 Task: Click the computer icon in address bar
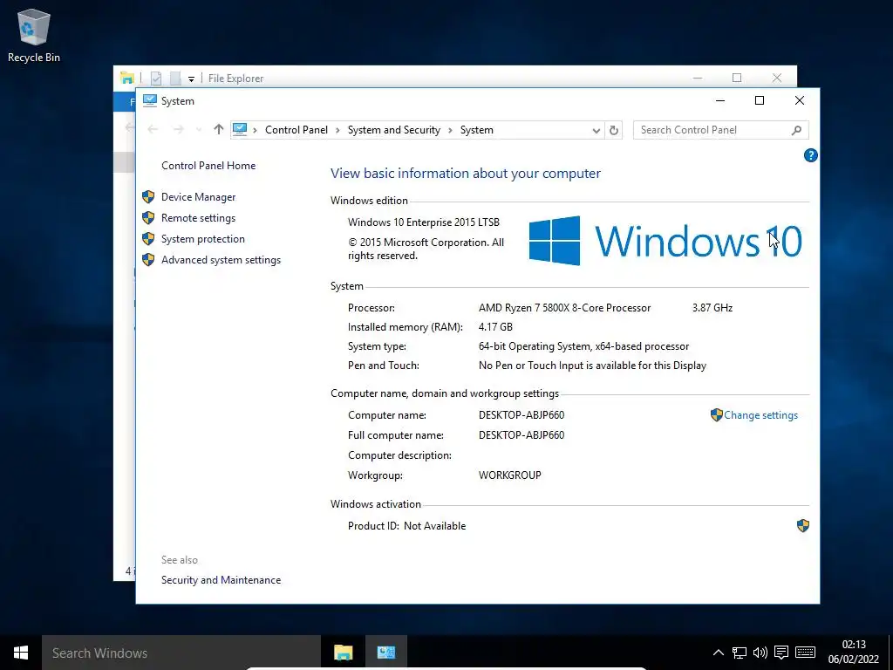point(240,130)
